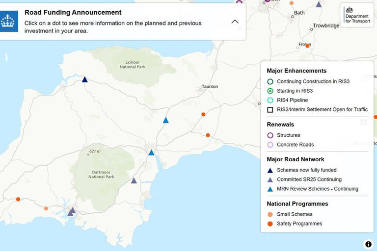Click the light orange small scheme dot
This screenshot has width=377, height=251.
46,208
